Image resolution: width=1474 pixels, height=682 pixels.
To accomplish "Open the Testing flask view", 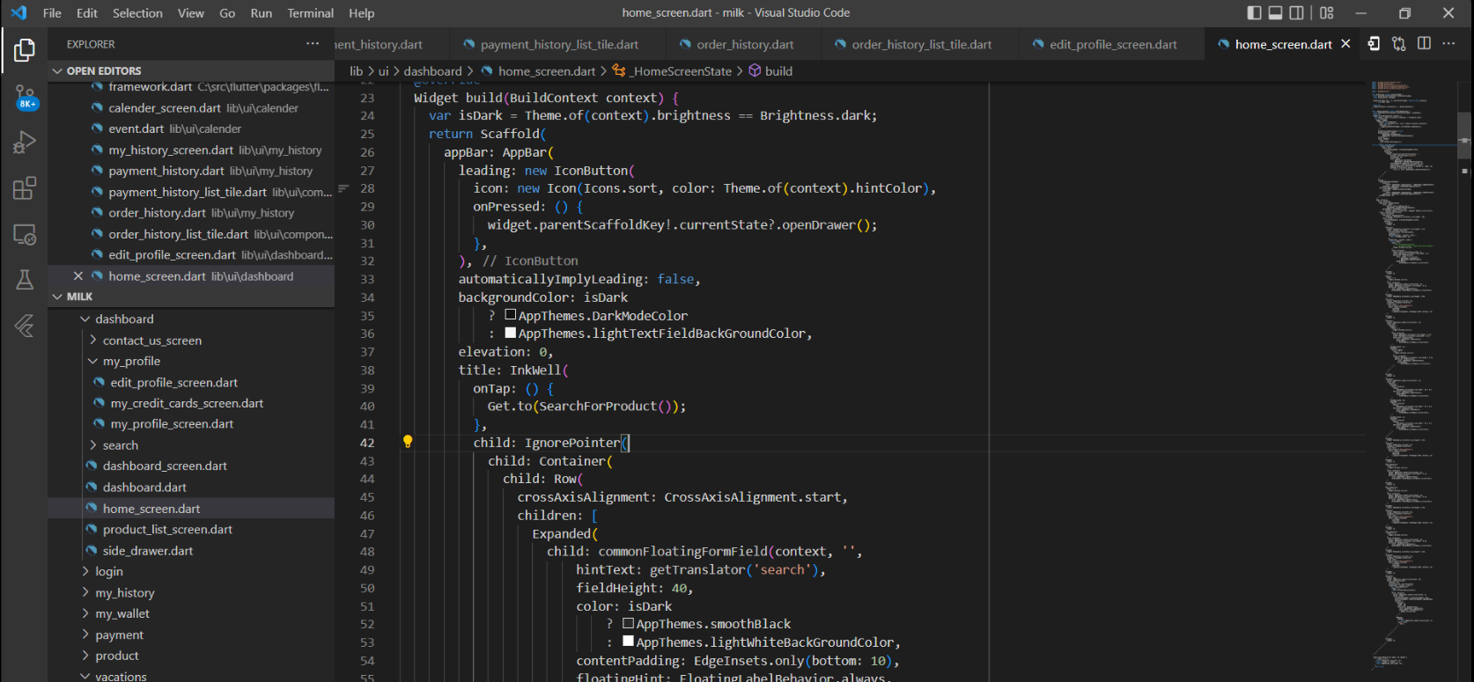I will [x=25, y=280].
